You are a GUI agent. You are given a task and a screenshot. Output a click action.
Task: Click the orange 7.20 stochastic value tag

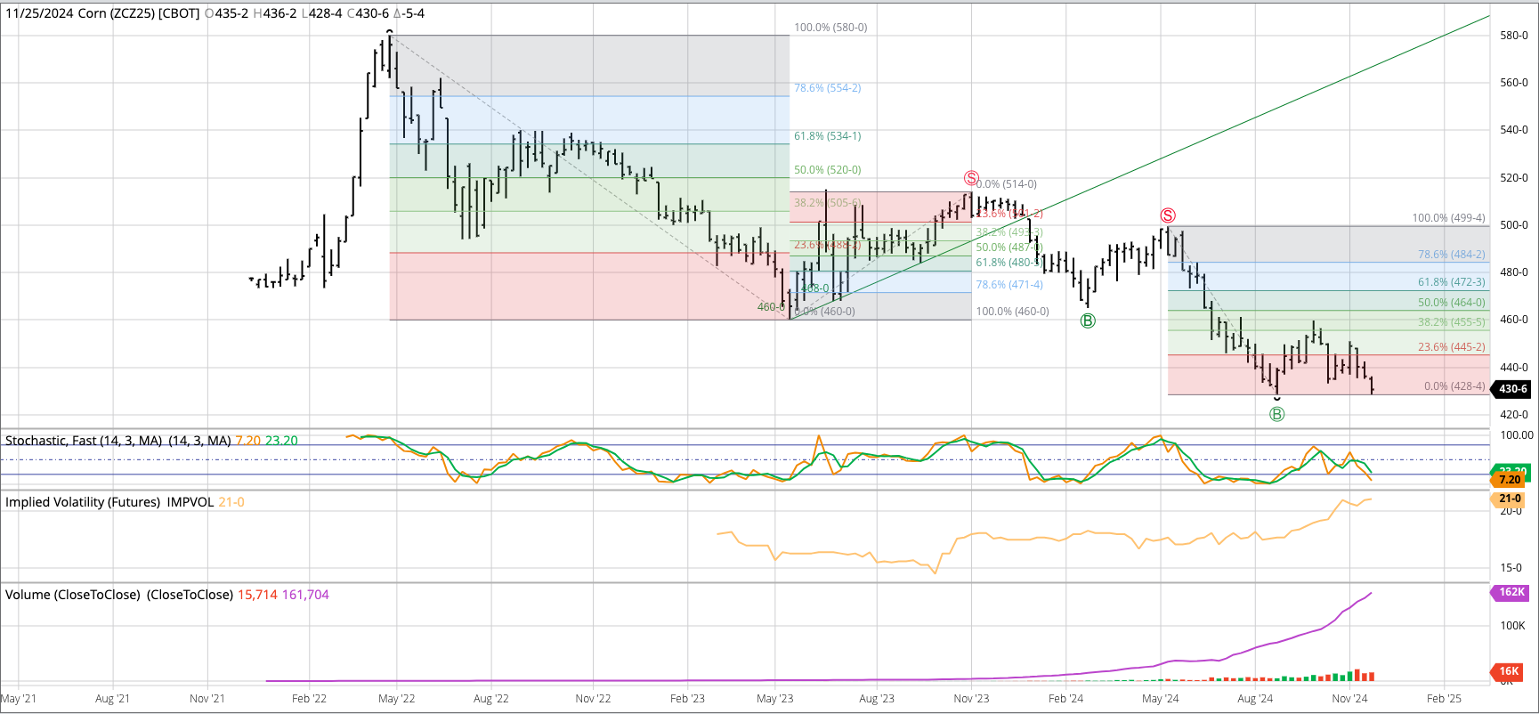click(1510, 480)
